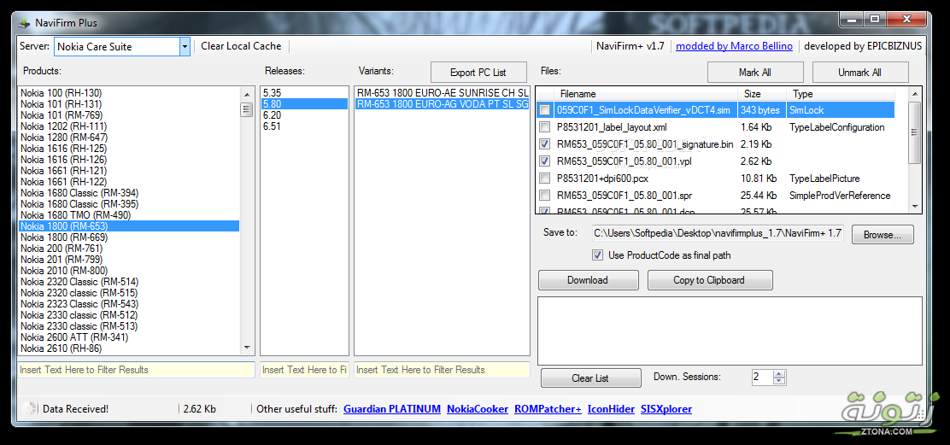Click the Clear List button
Viewport: 950px width, 445px height.
click(590, 378)
